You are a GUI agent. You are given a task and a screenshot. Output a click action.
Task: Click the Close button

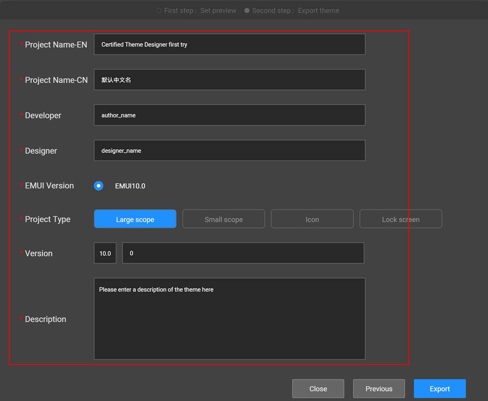point(318,389)
